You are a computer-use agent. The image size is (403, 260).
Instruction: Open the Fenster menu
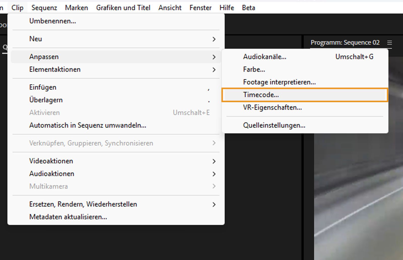click(200, 8)
